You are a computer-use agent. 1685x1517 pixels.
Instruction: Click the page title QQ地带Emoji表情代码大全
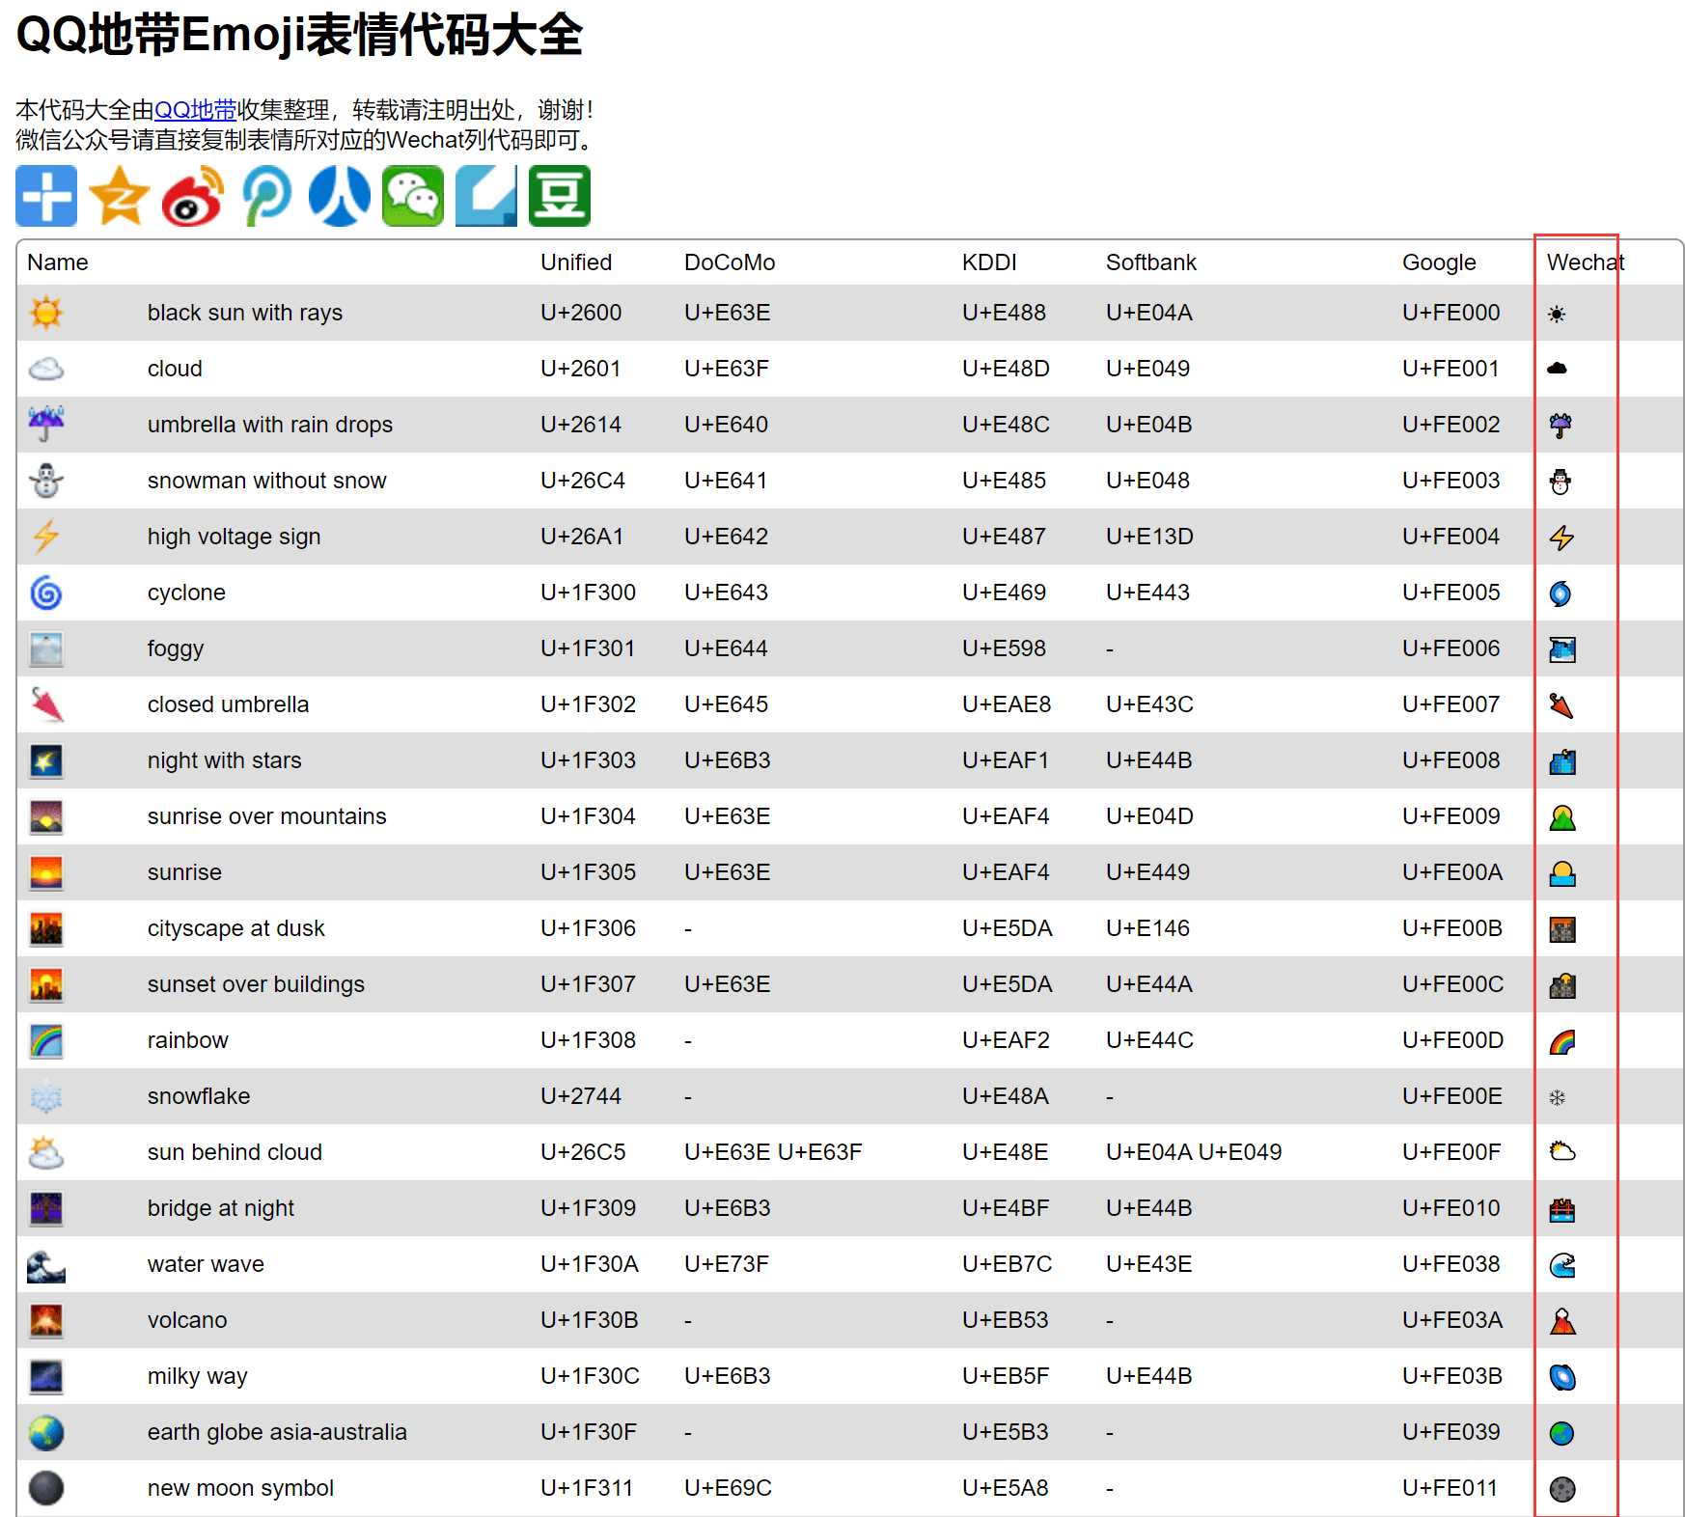point(299,35)
